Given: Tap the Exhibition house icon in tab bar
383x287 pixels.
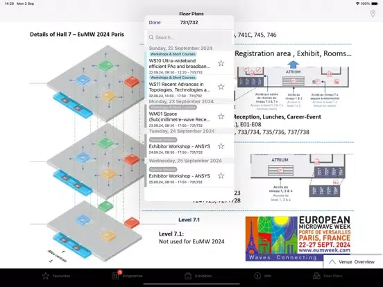Looking at the screenshot, I should tap(188, 276).
